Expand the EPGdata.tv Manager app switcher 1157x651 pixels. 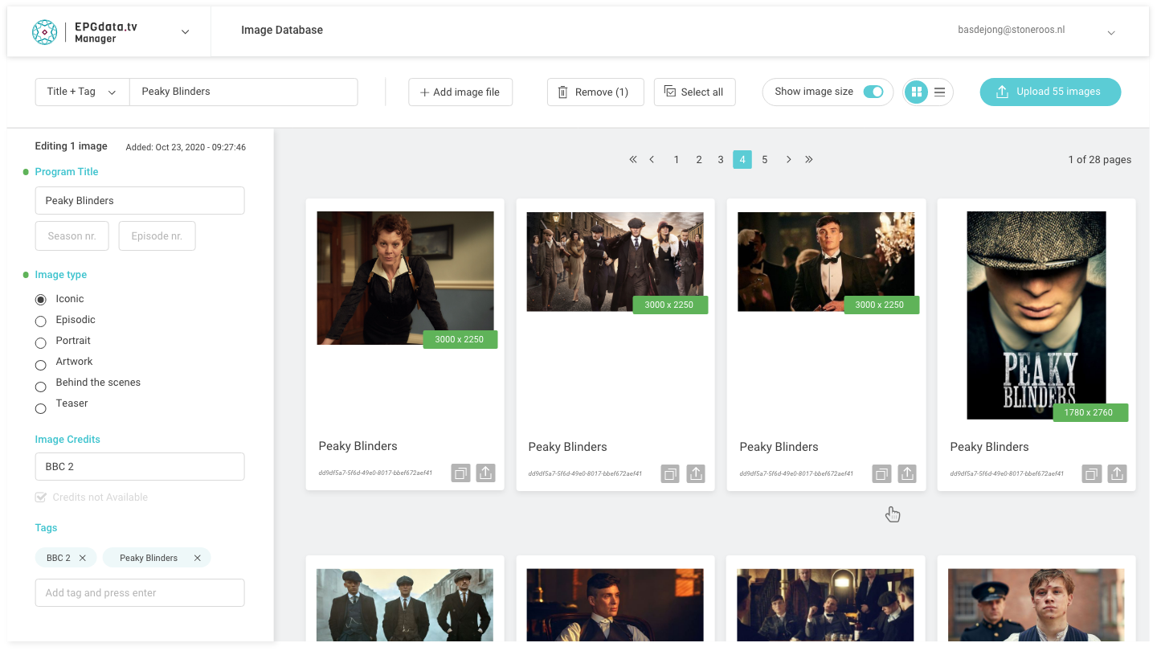click(185, 32)
